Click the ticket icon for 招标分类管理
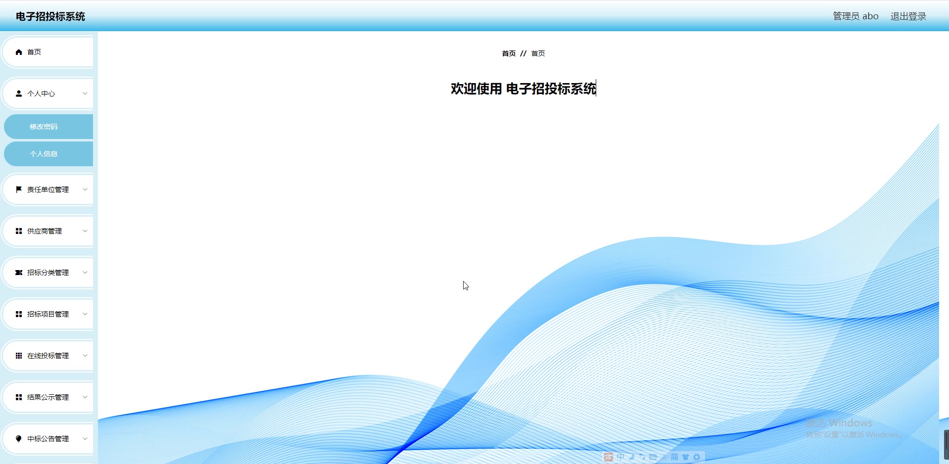 [x=19, y=273]
